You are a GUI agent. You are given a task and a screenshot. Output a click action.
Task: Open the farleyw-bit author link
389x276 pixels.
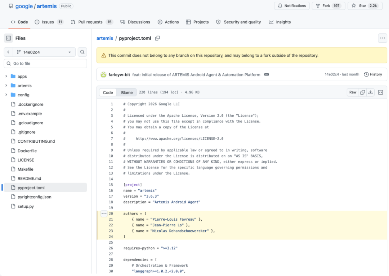(119, 74)
